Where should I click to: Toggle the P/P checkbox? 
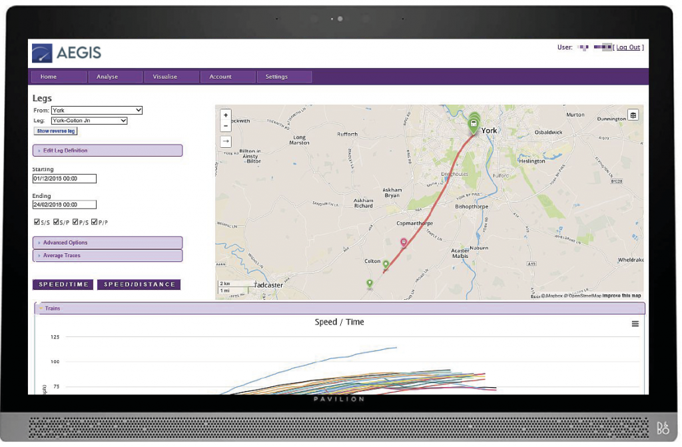click(95, 223)
